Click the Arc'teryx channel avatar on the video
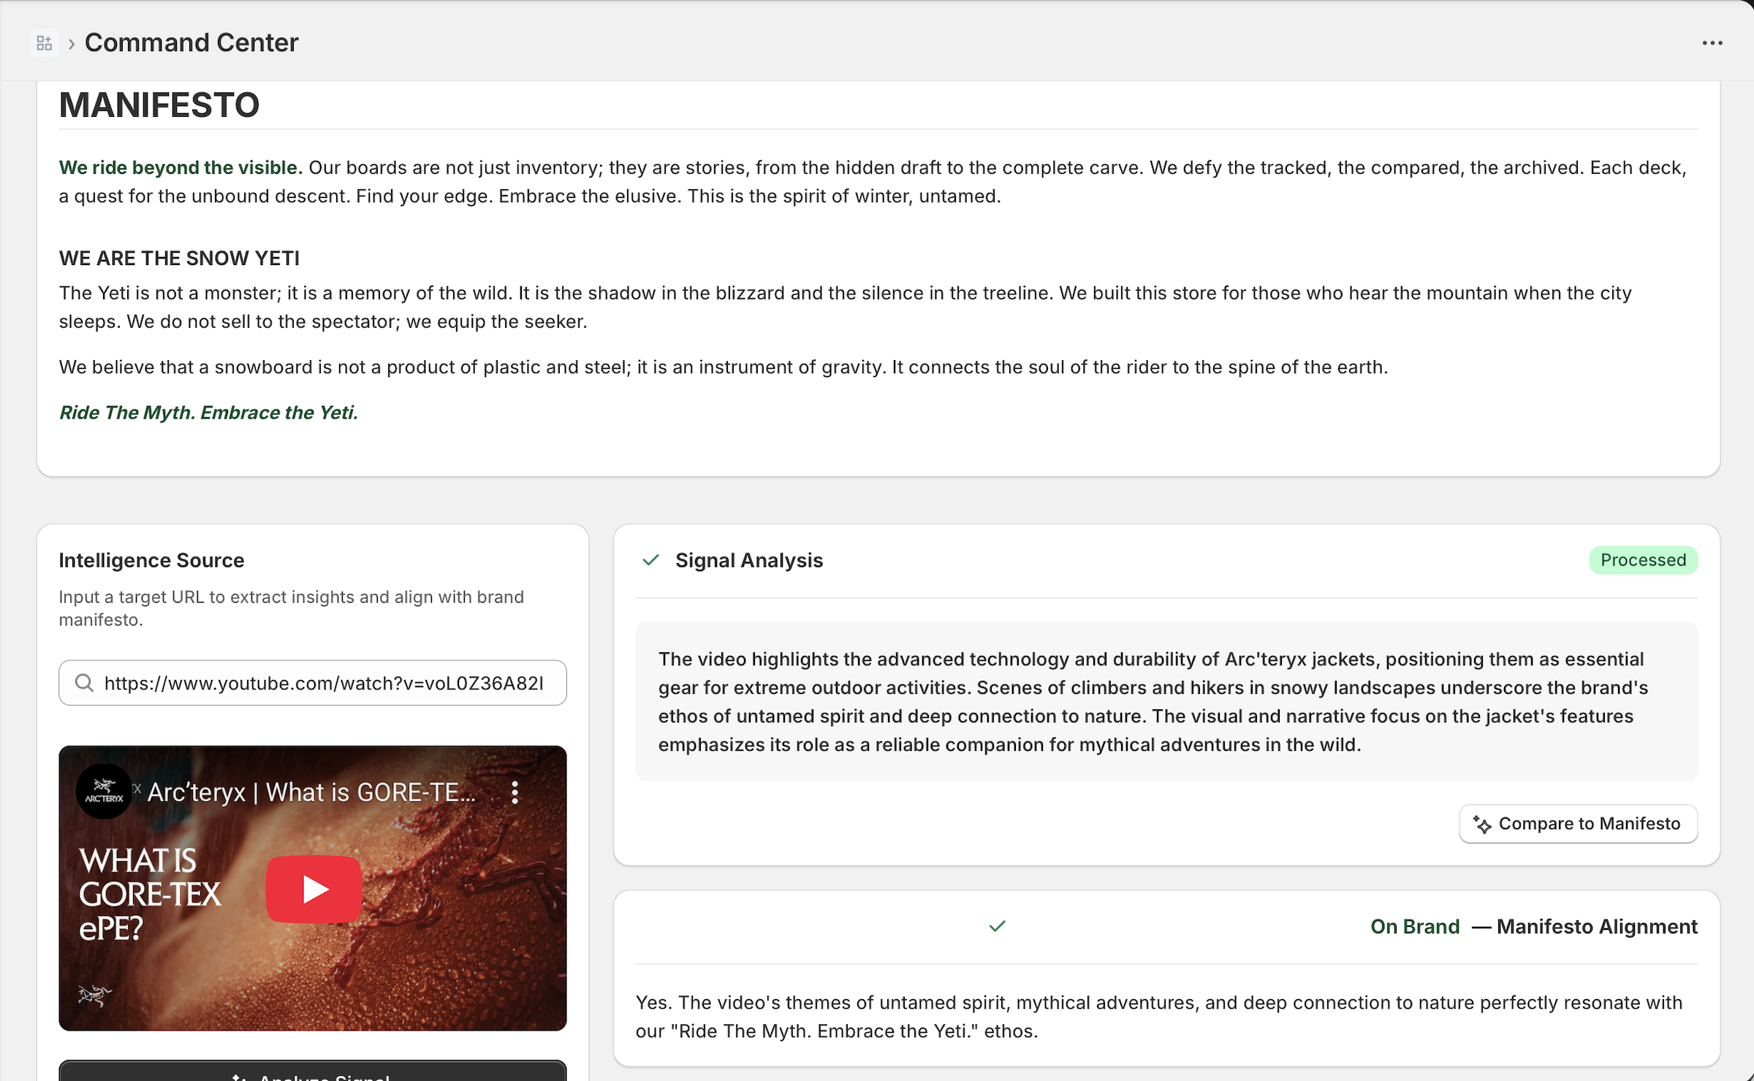The image size is (1754, 1081). pos(104,792)
